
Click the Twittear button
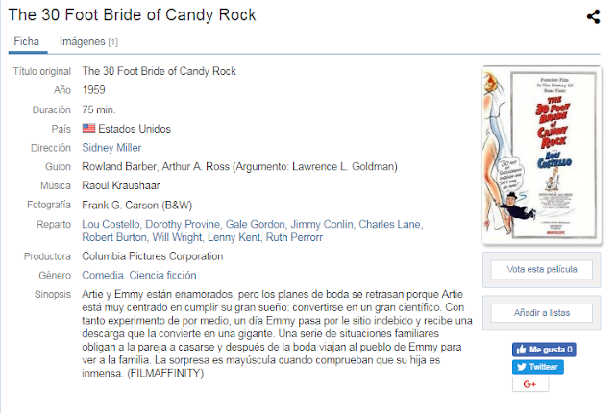pos(538,367)
